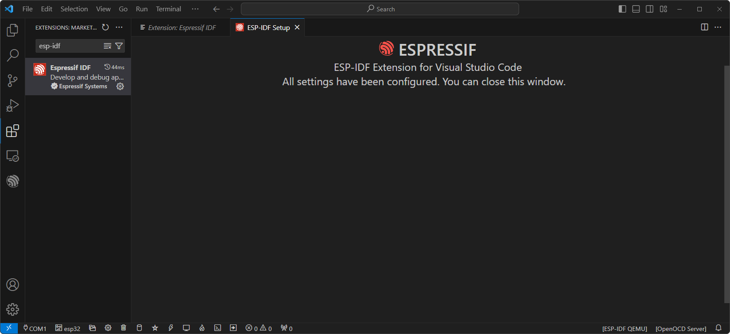Open the Accounts menu
The image size is (730, 334).
13,285
